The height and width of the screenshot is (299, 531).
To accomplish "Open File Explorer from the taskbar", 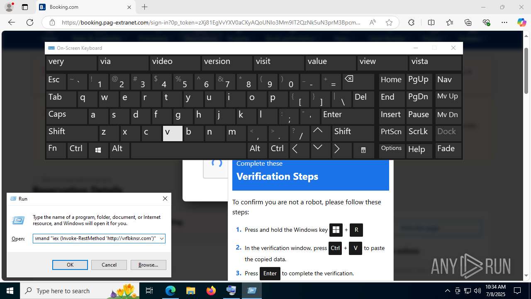I will click(191, 291).
